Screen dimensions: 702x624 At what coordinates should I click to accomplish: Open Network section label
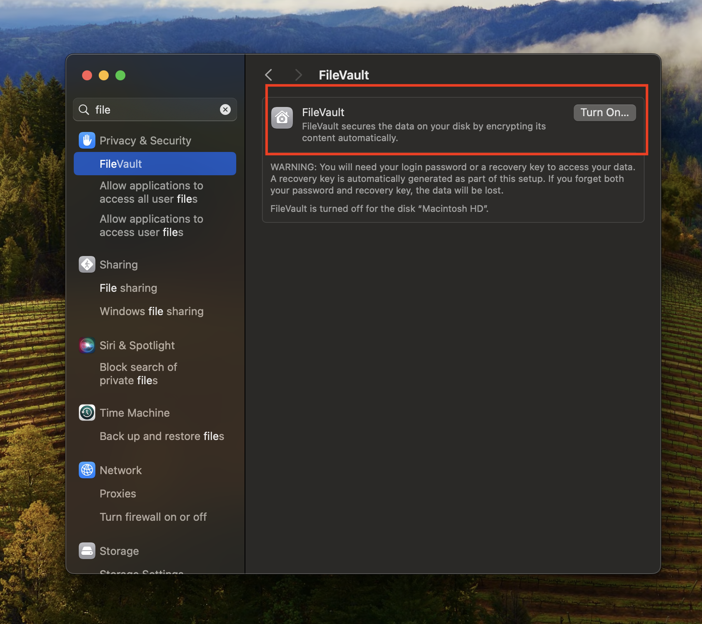pyautogui.click(x=121, y=470)
